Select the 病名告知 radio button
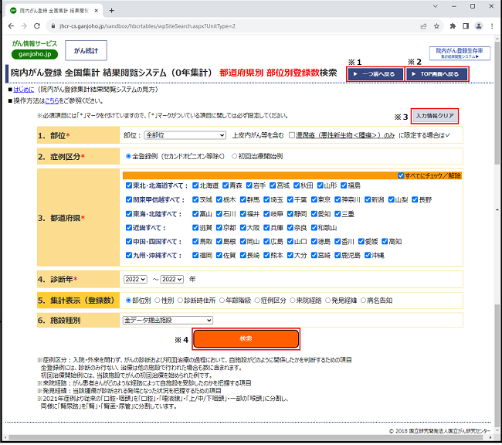Screen dimensions: 502x445 363,301
